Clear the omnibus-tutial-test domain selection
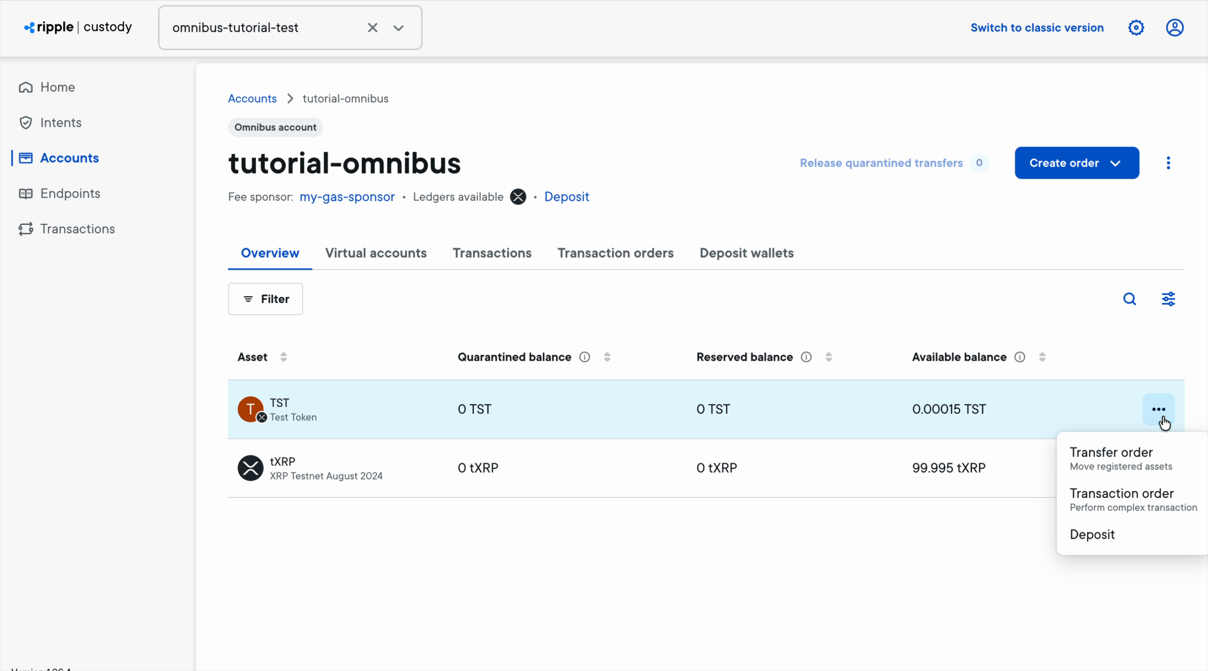 [x=372, y=28]
